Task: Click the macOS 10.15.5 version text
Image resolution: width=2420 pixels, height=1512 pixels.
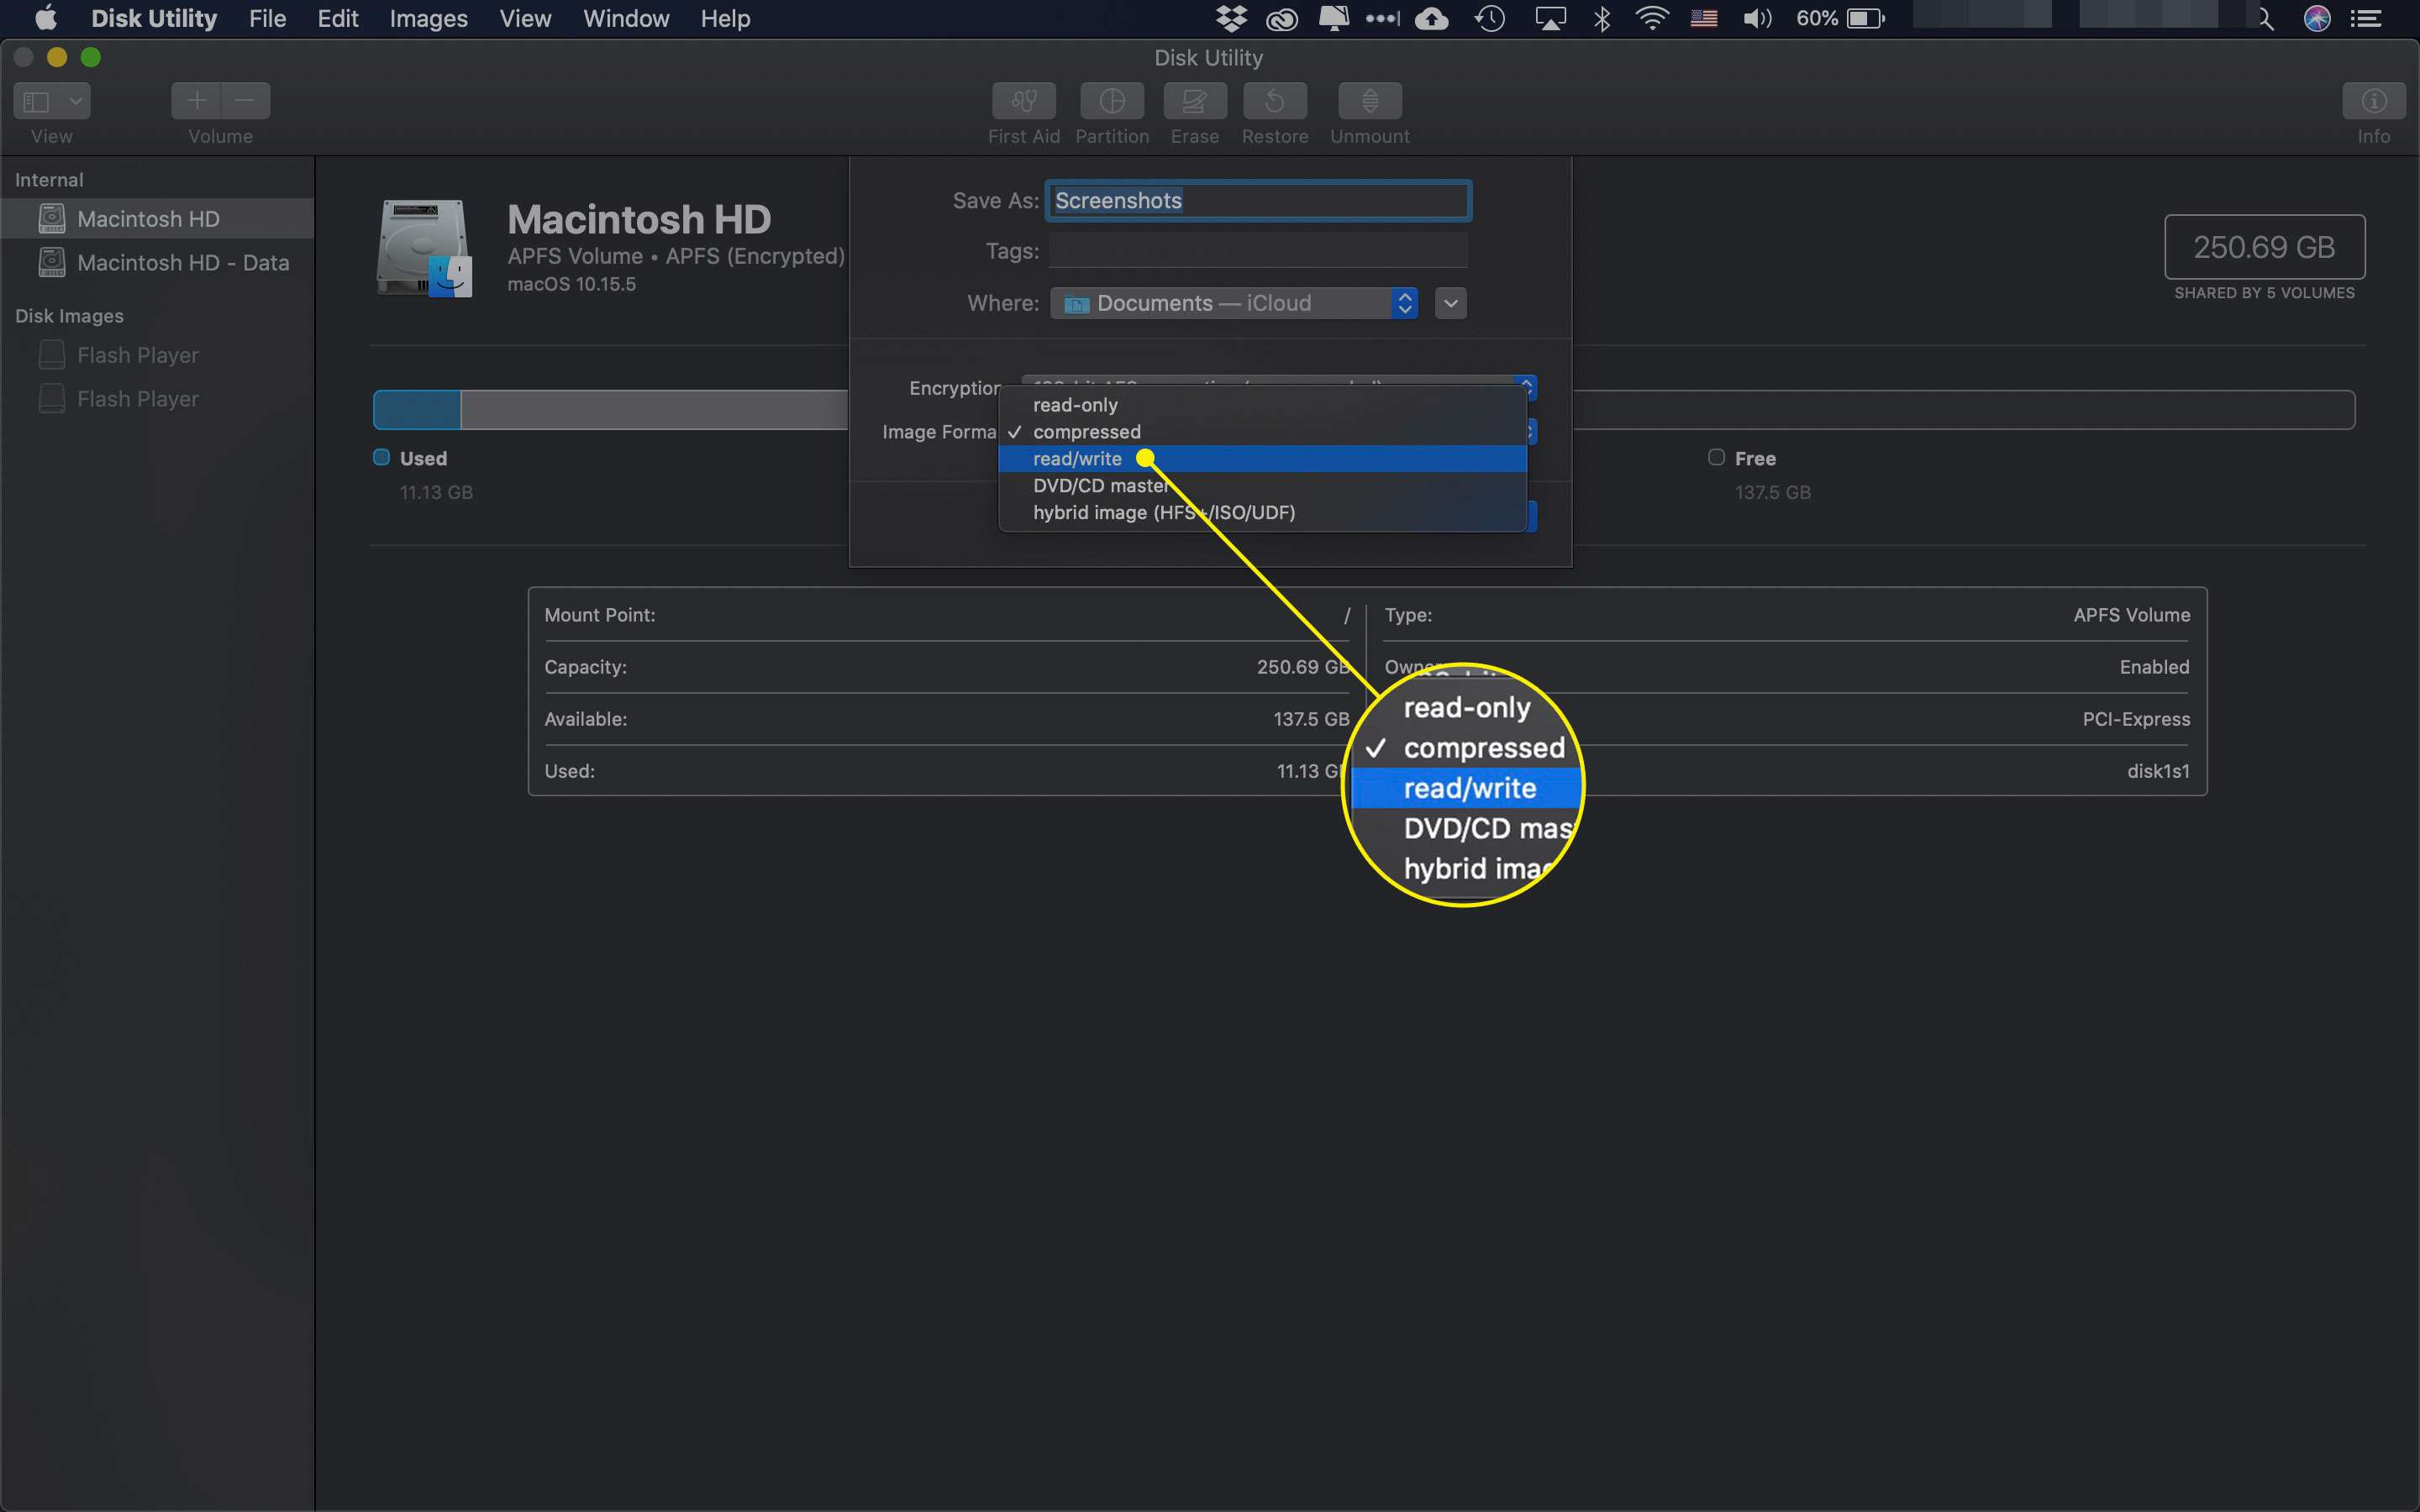Action: pos(571,284)
